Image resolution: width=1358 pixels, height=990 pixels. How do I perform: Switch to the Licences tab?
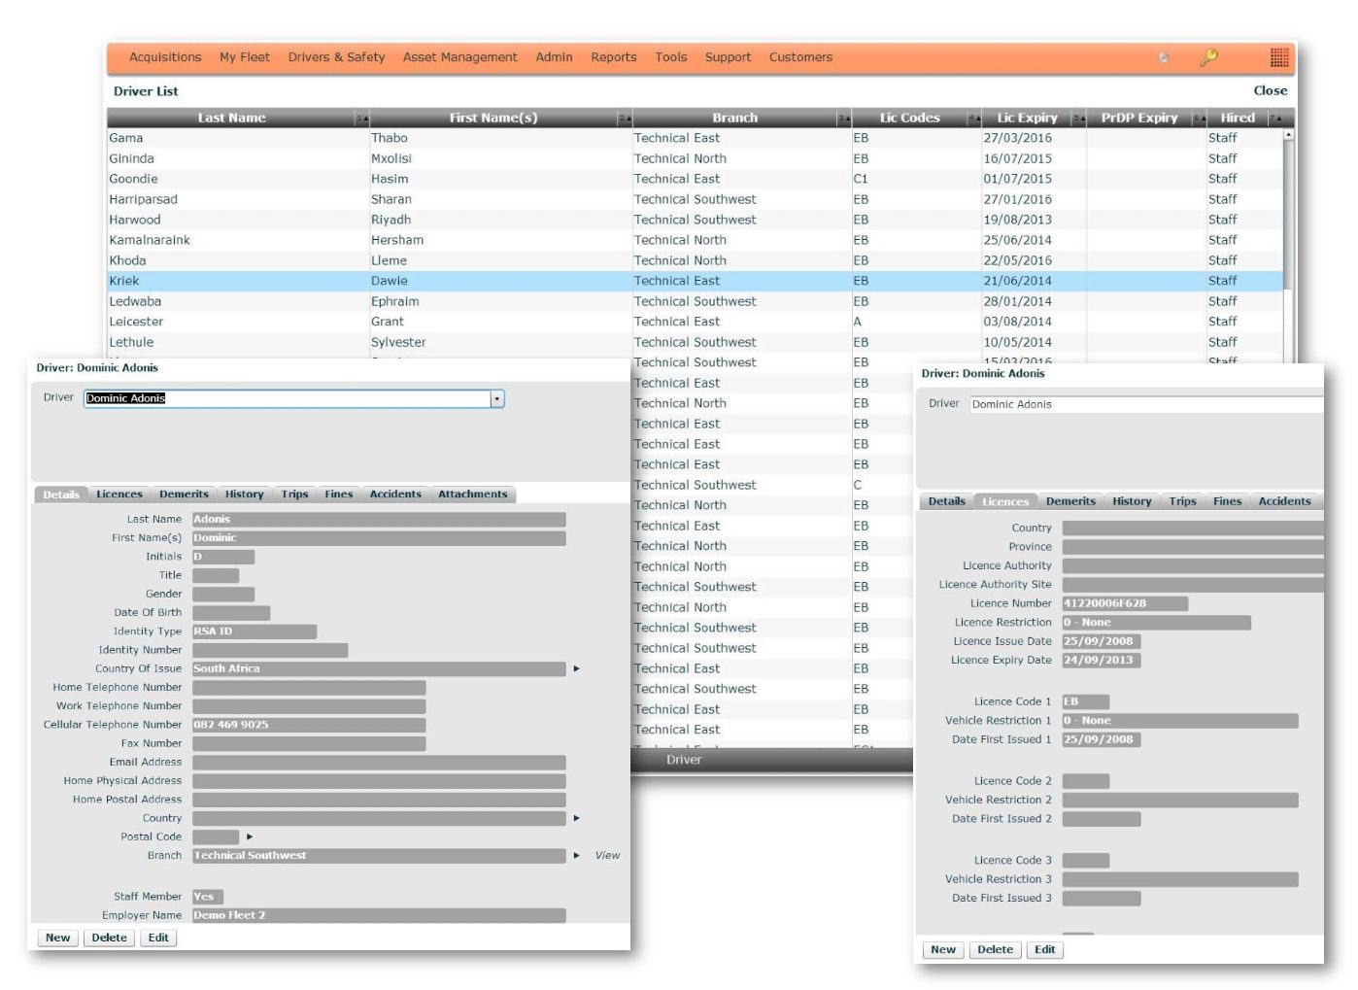118,494
